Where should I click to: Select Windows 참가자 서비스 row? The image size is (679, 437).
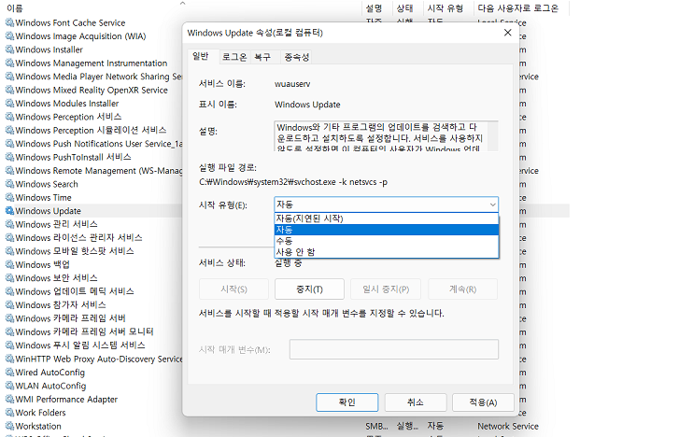60,304
